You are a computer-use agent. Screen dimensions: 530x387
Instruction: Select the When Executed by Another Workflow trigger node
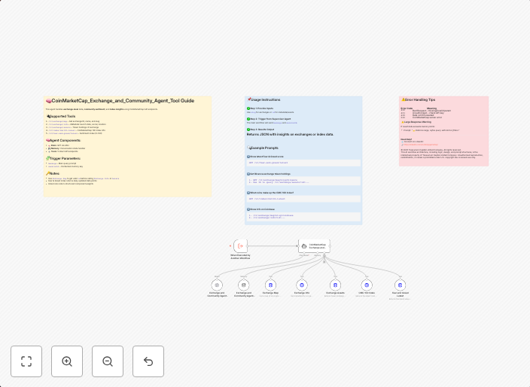coord(240,246)
